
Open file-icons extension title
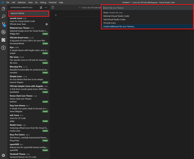point(14,57)
